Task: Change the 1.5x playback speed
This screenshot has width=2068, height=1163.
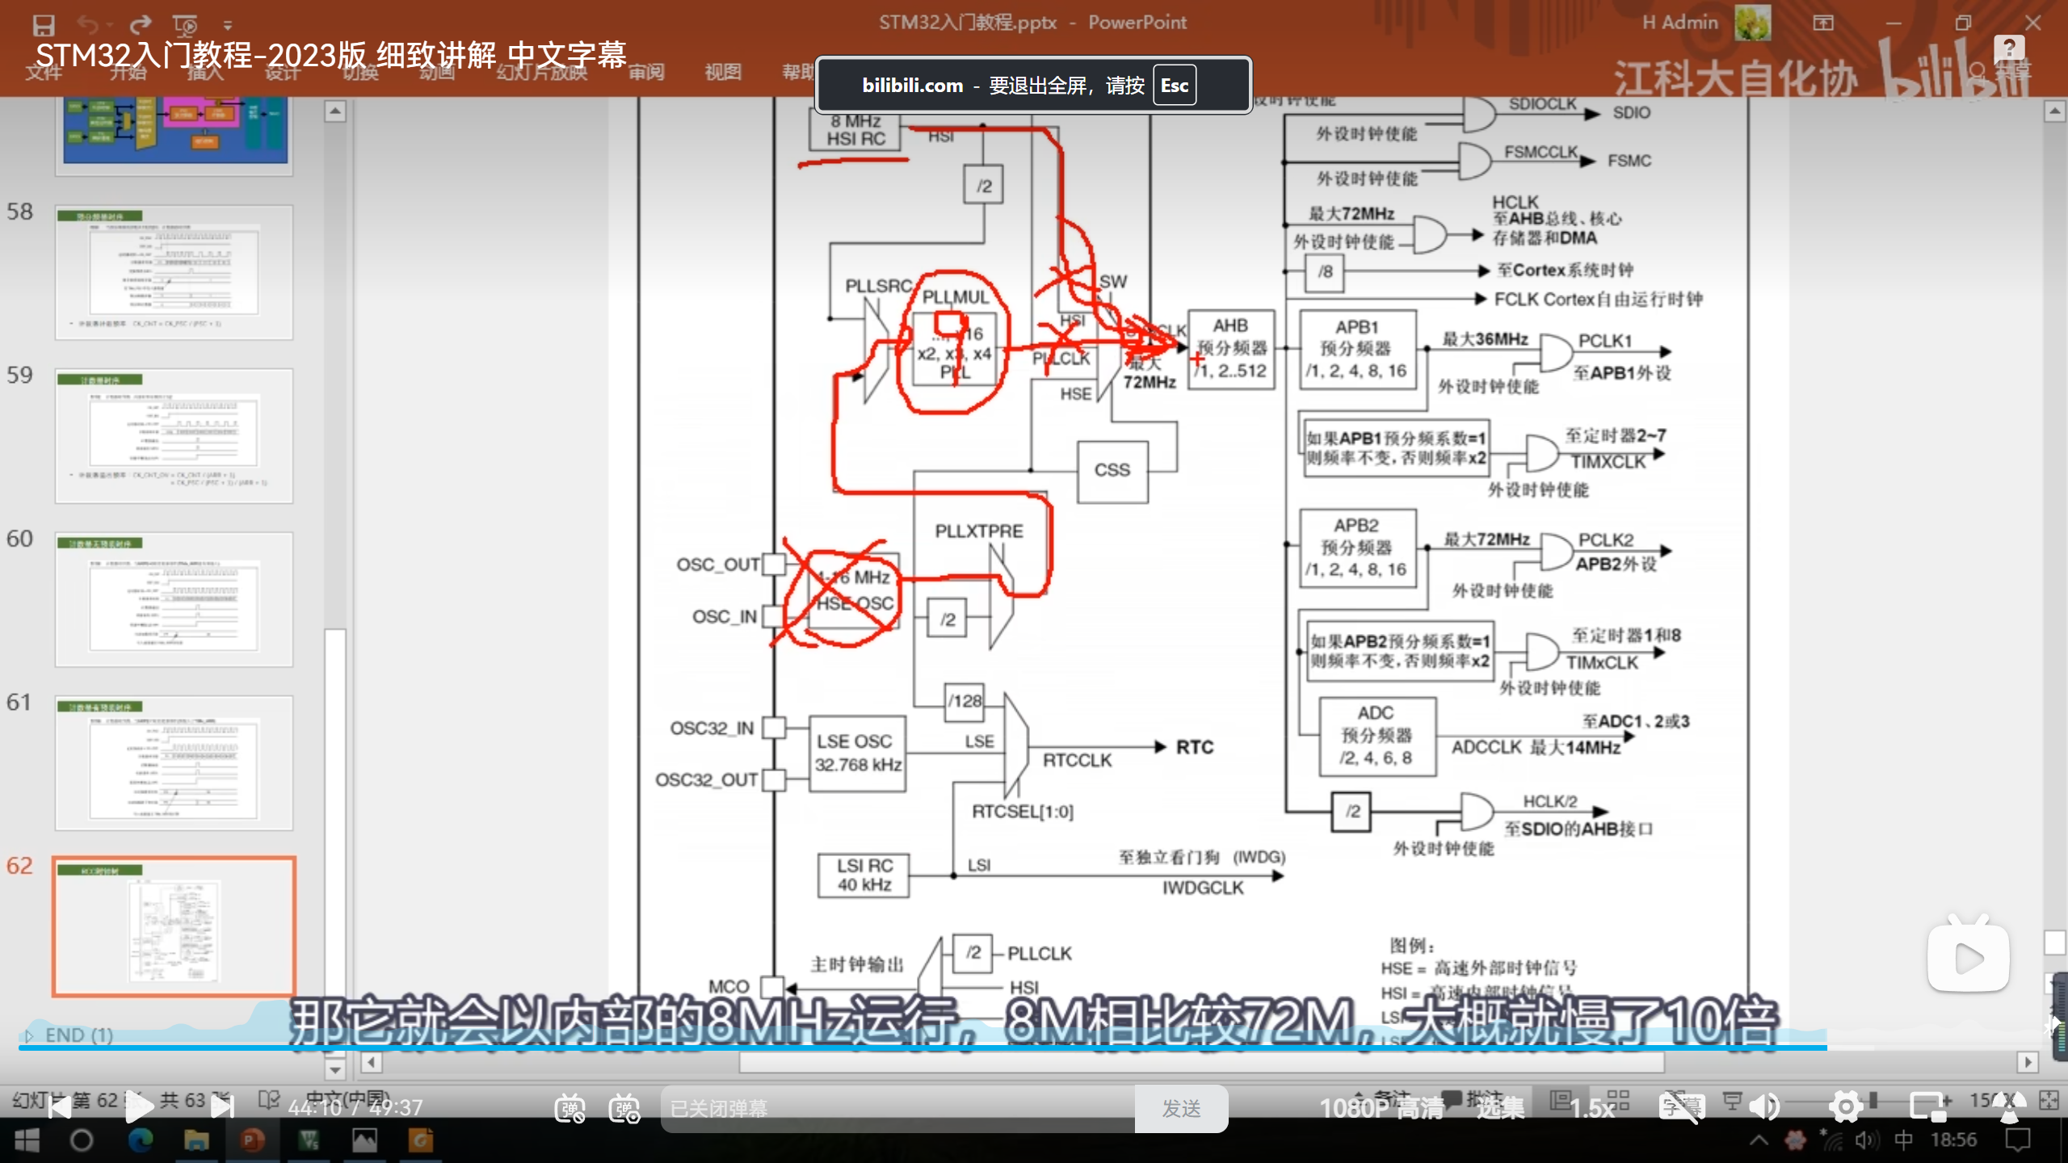Action: [1592, 1108]
